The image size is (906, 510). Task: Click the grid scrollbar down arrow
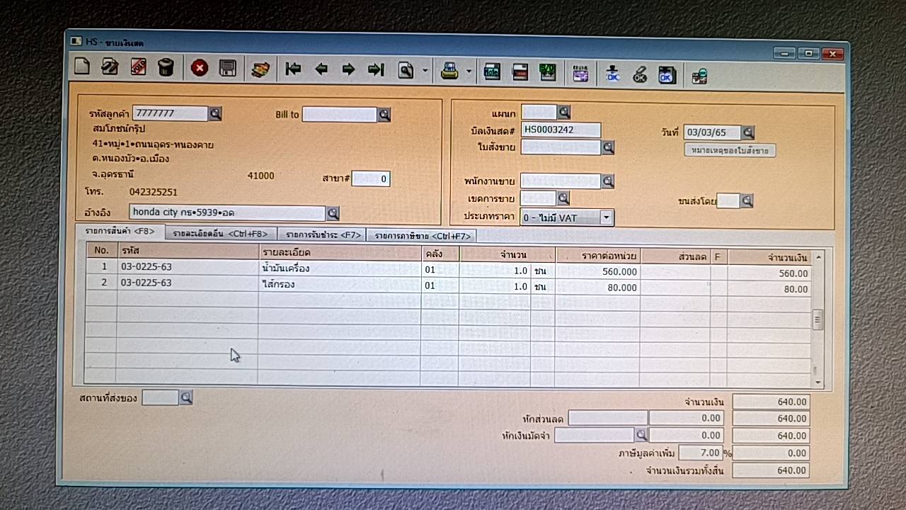818,382
